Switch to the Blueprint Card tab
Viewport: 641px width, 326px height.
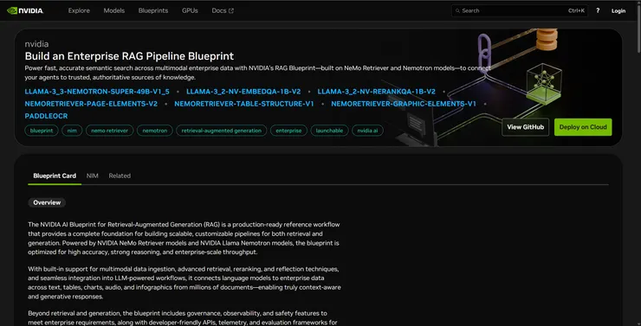click(x=55, y=176)
